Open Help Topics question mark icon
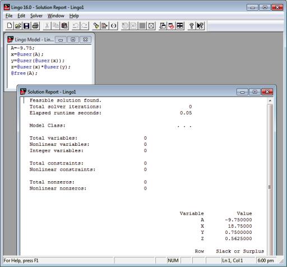This screenshot has width=287, height=267. click(x=191, y=26)
